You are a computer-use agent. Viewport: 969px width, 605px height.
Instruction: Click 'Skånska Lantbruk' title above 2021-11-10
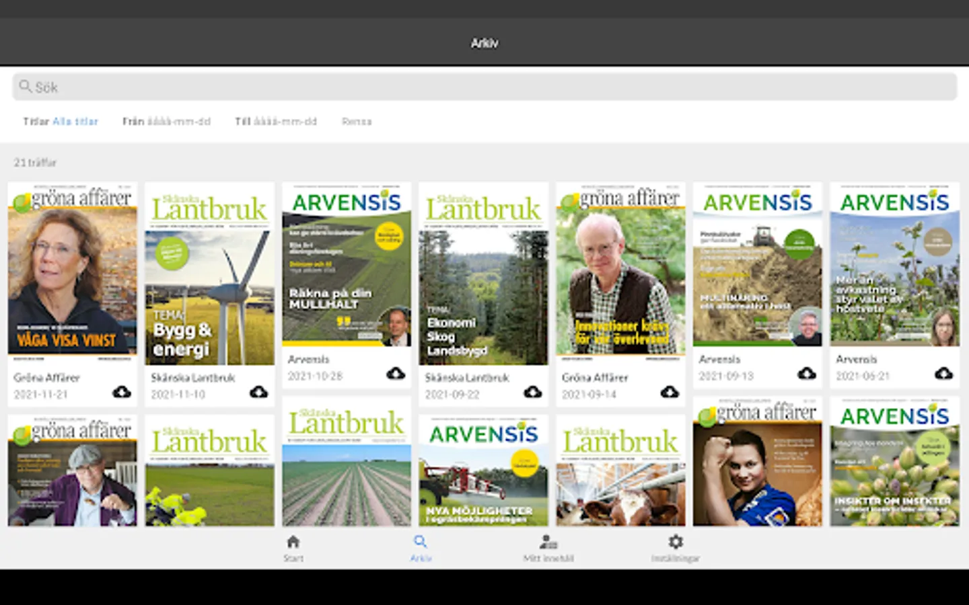click(193, 378)
